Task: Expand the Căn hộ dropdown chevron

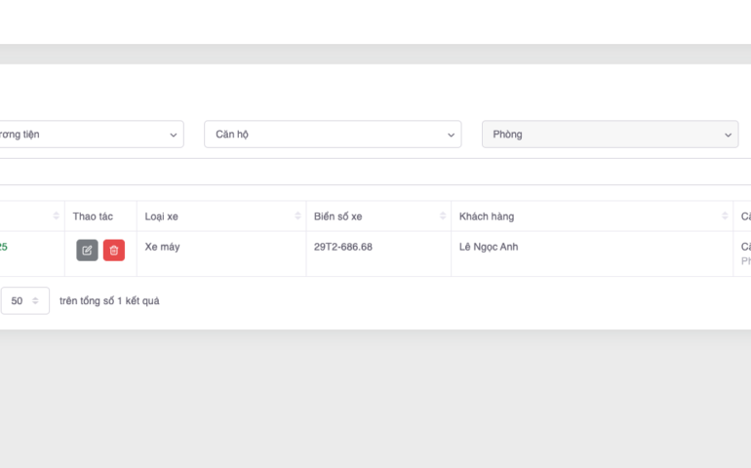Action: 451,135
